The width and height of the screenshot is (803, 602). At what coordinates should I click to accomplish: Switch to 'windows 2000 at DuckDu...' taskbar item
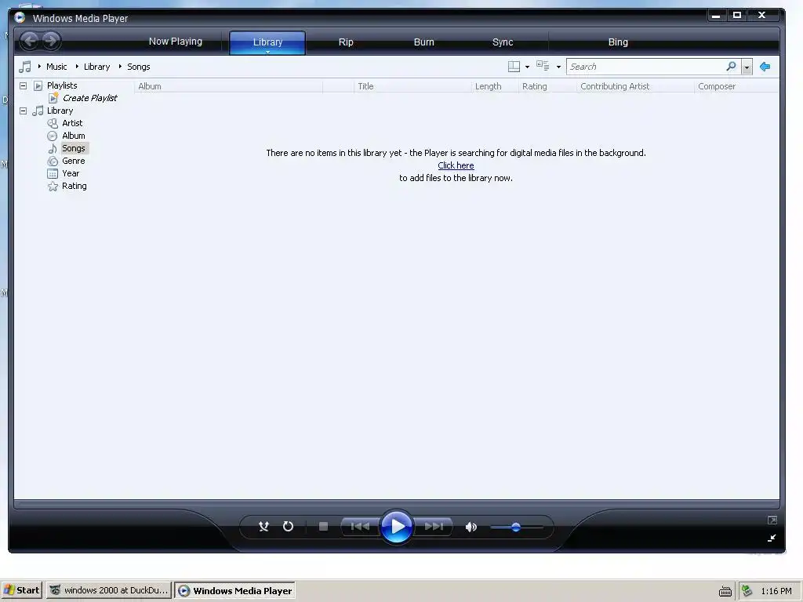[x=109, y=590]
